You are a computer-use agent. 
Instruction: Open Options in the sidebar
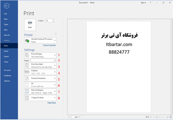click(x=7, y=81)
